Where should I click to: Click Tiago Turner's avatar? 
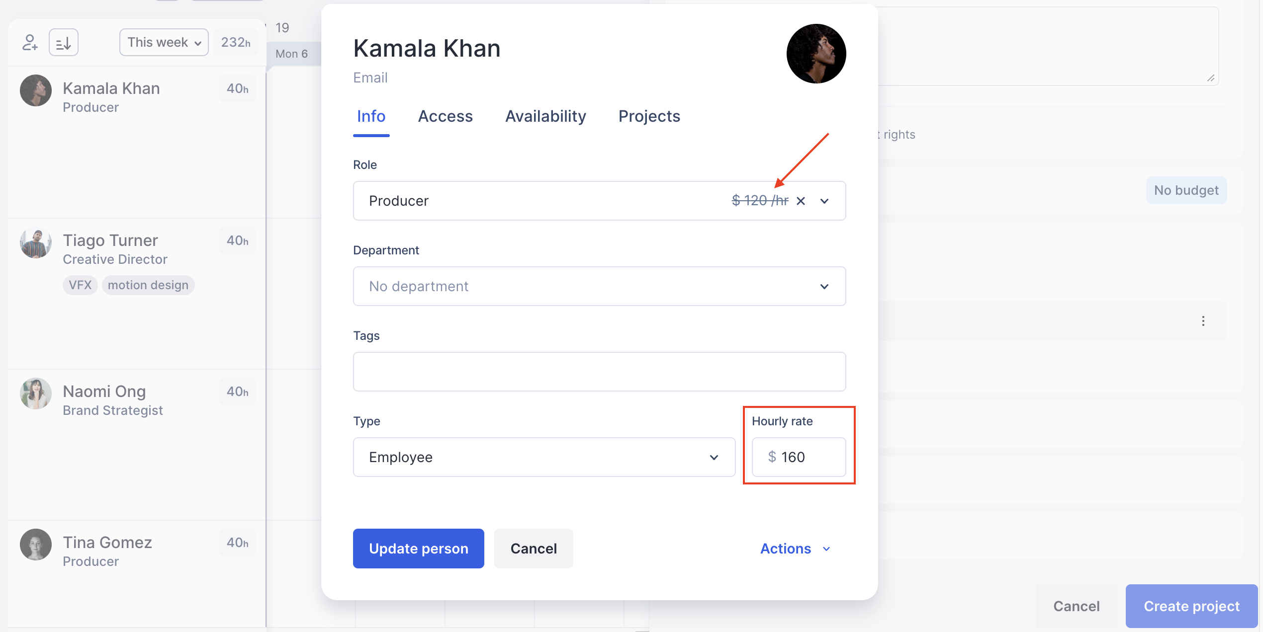[x=36, y=243]
